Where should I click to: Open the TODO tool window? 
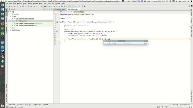46,105
